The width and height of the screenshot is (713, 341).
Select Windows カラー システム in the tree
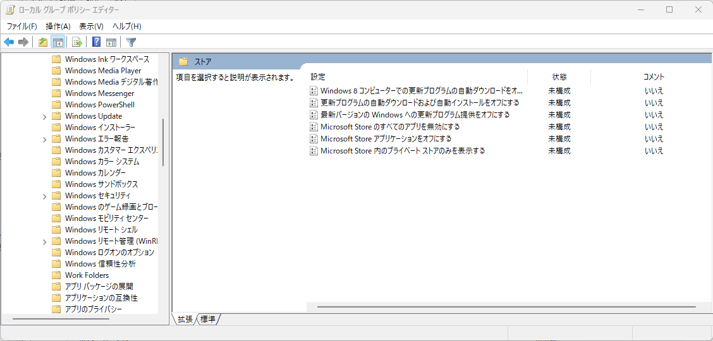click(x=102, y=161)
